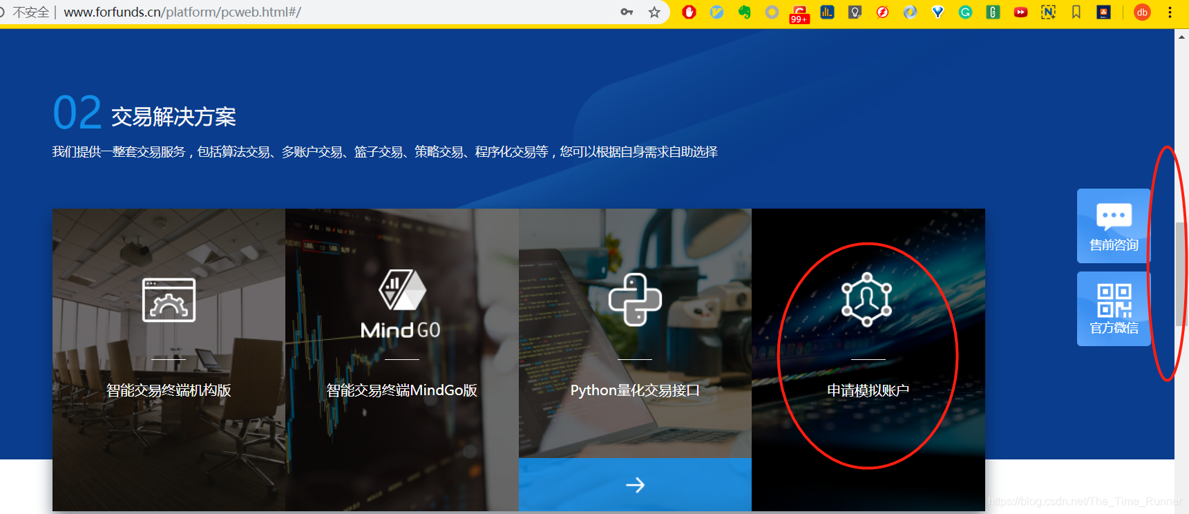Screen dimensions: 1189x514
Task: Click the 交易解决方案 heading
Action: 173,117
